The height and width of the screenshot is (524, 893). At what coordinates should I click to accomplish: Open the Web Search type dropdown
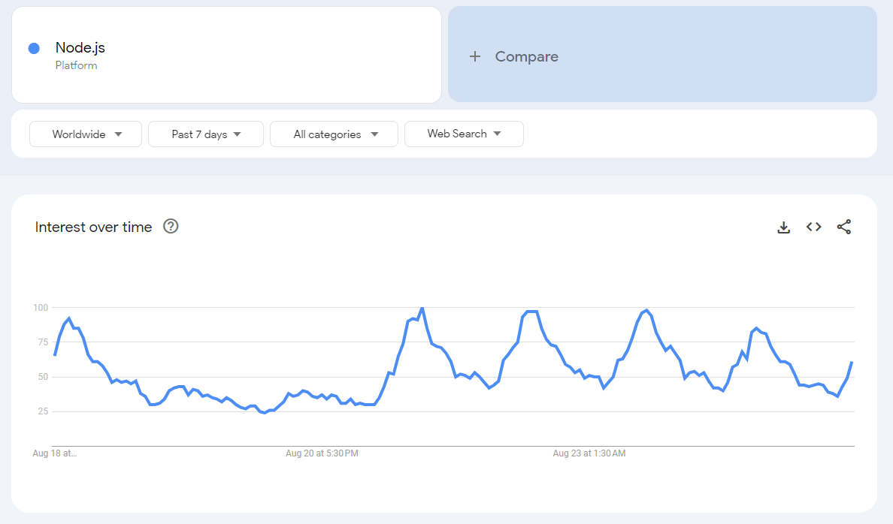[x=464, y=134]
